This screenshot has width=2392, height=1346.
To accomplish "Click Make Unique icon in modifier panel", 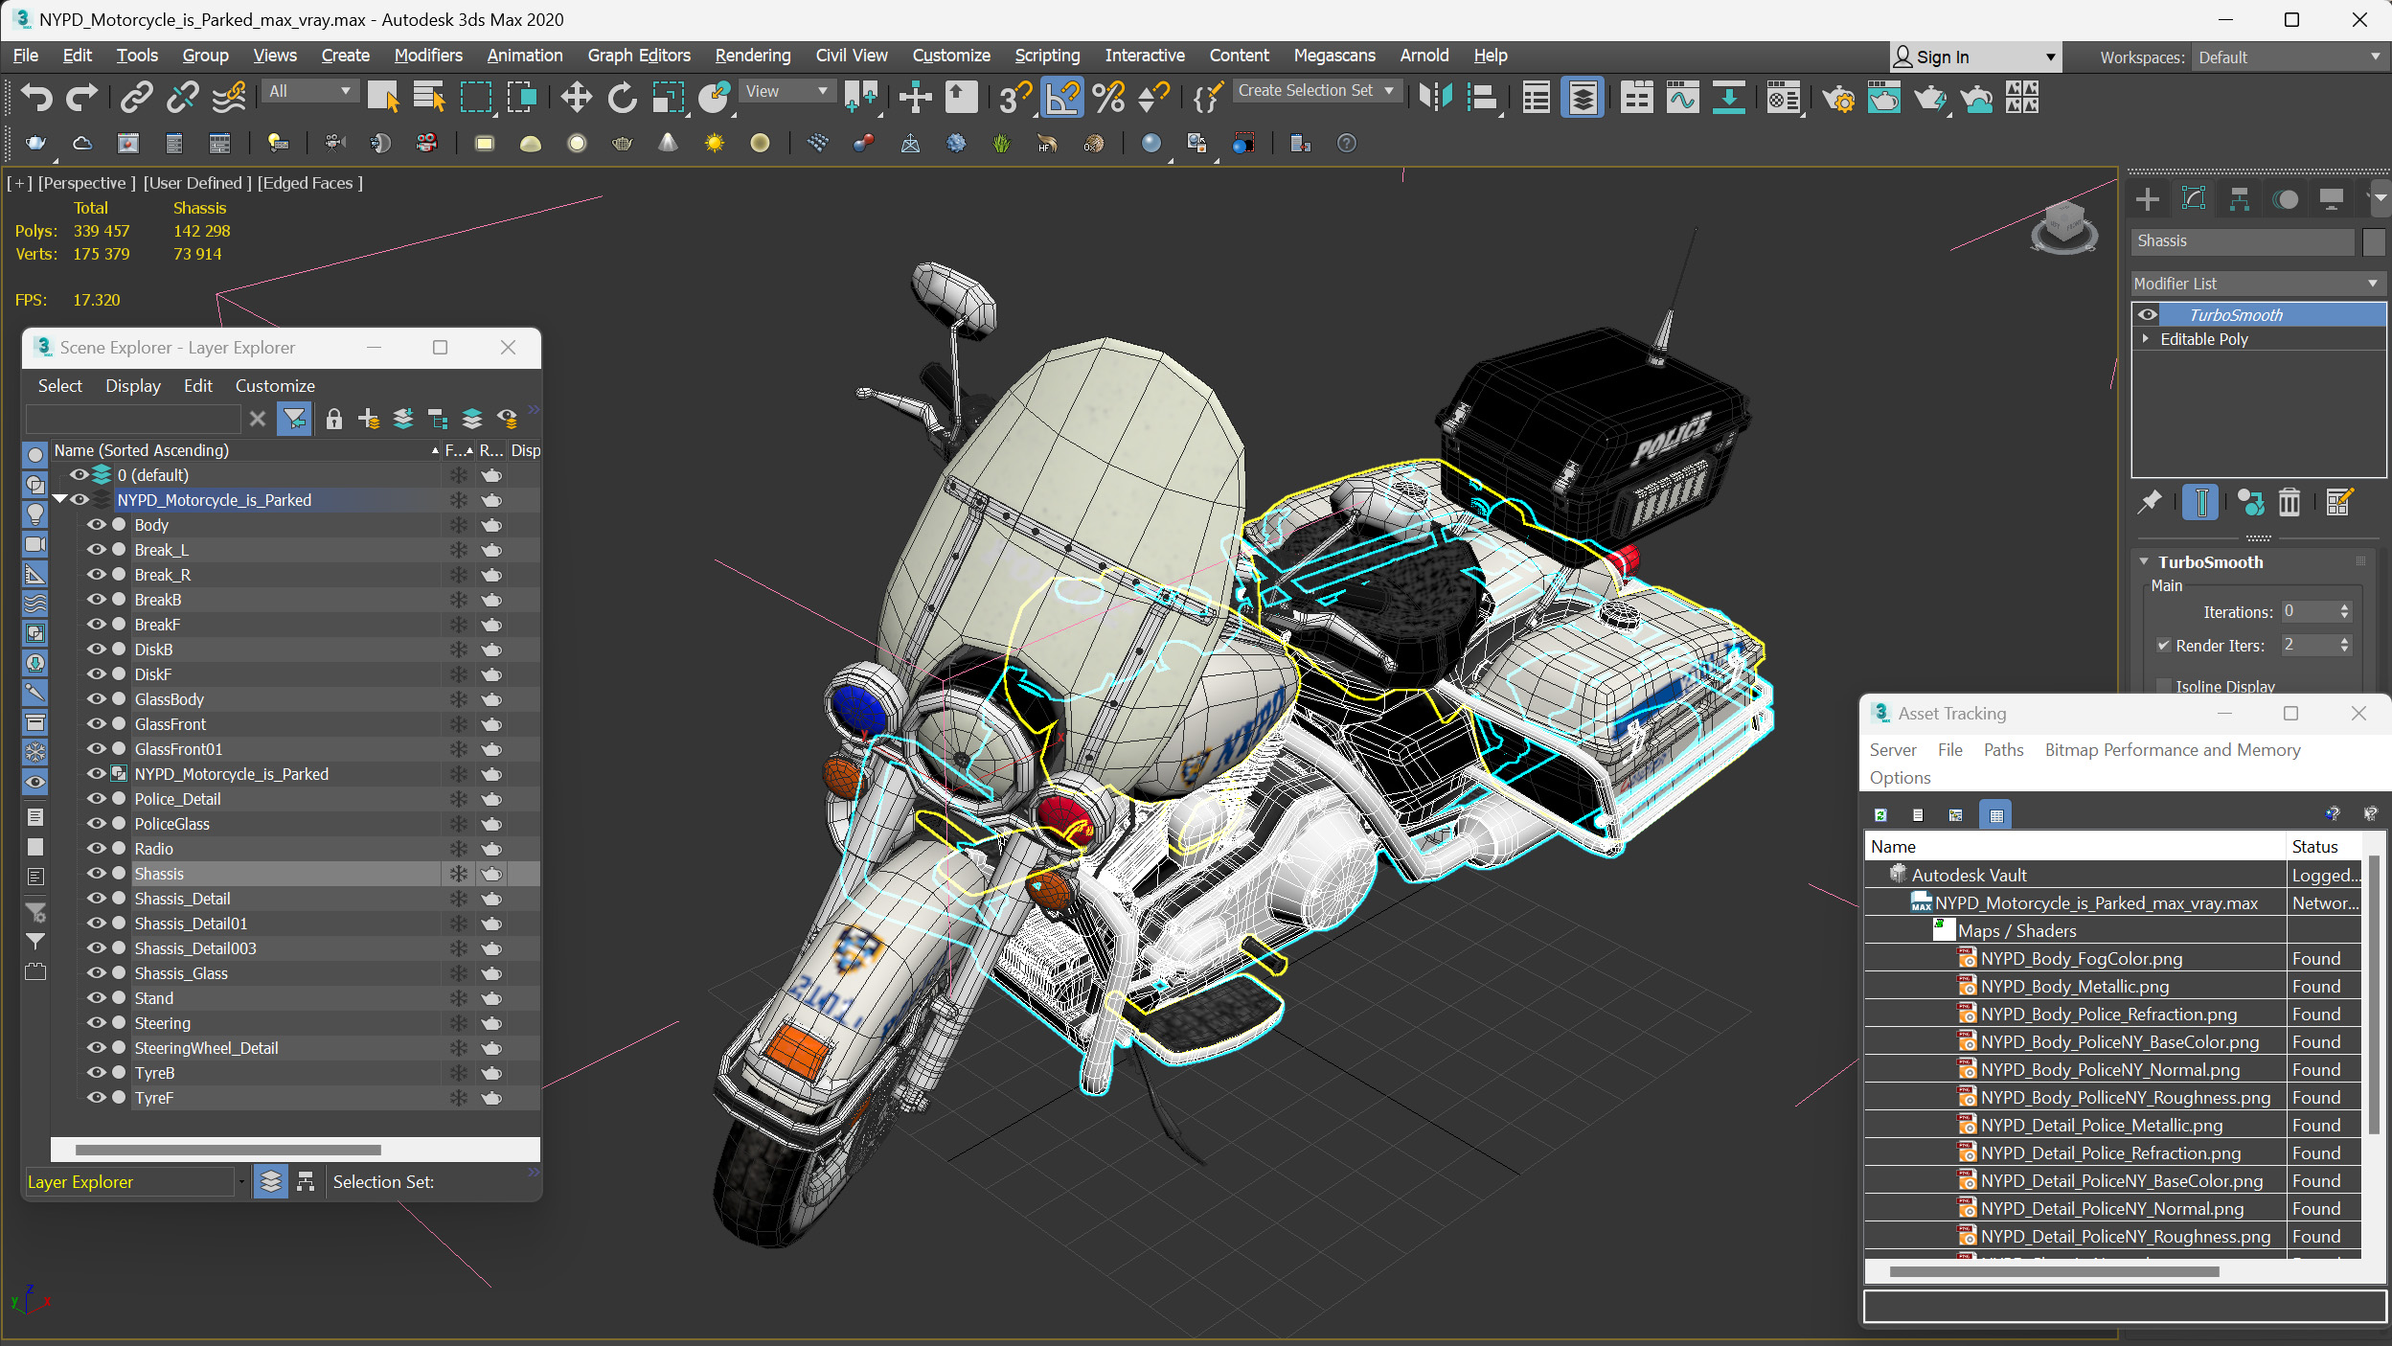I will tap(2250, 502).
